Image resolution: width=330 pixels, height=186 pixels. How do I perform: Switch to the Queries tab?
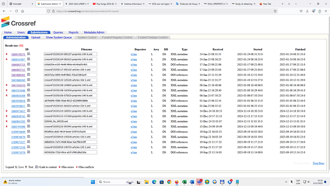(58, 33)
